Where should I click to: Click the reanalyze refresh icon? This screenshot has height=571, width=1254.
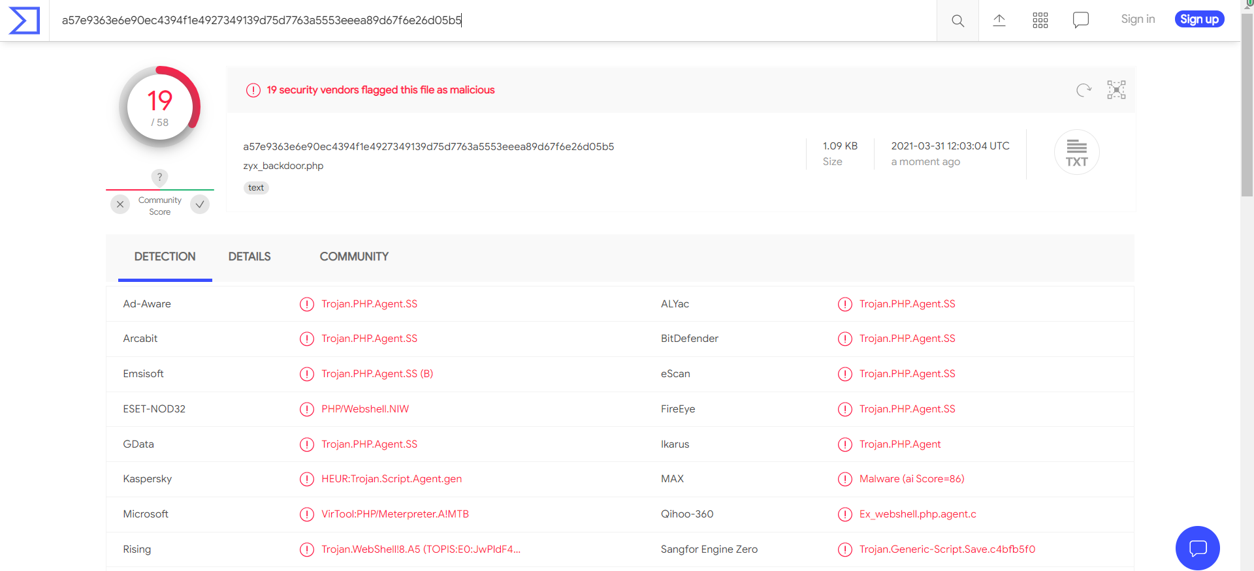[1084, 90]
